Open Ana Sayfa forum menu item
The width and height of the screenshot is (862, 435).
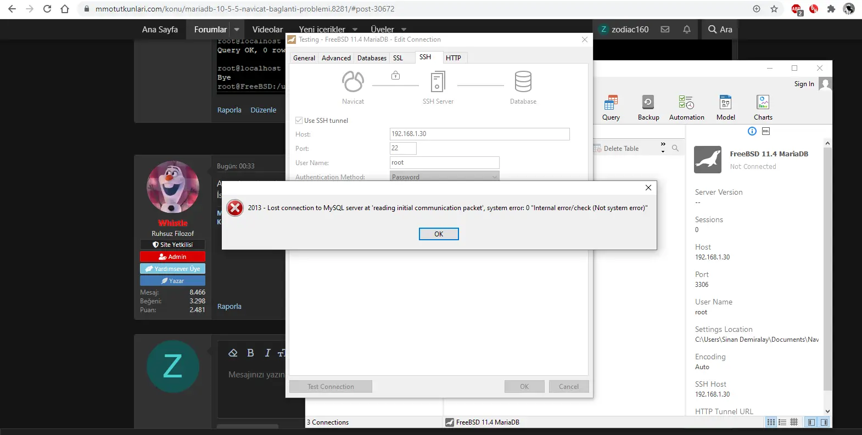160,30
